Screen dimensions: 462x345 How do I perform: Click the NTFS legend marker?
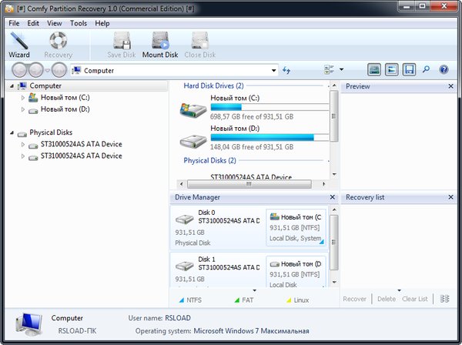182,300
